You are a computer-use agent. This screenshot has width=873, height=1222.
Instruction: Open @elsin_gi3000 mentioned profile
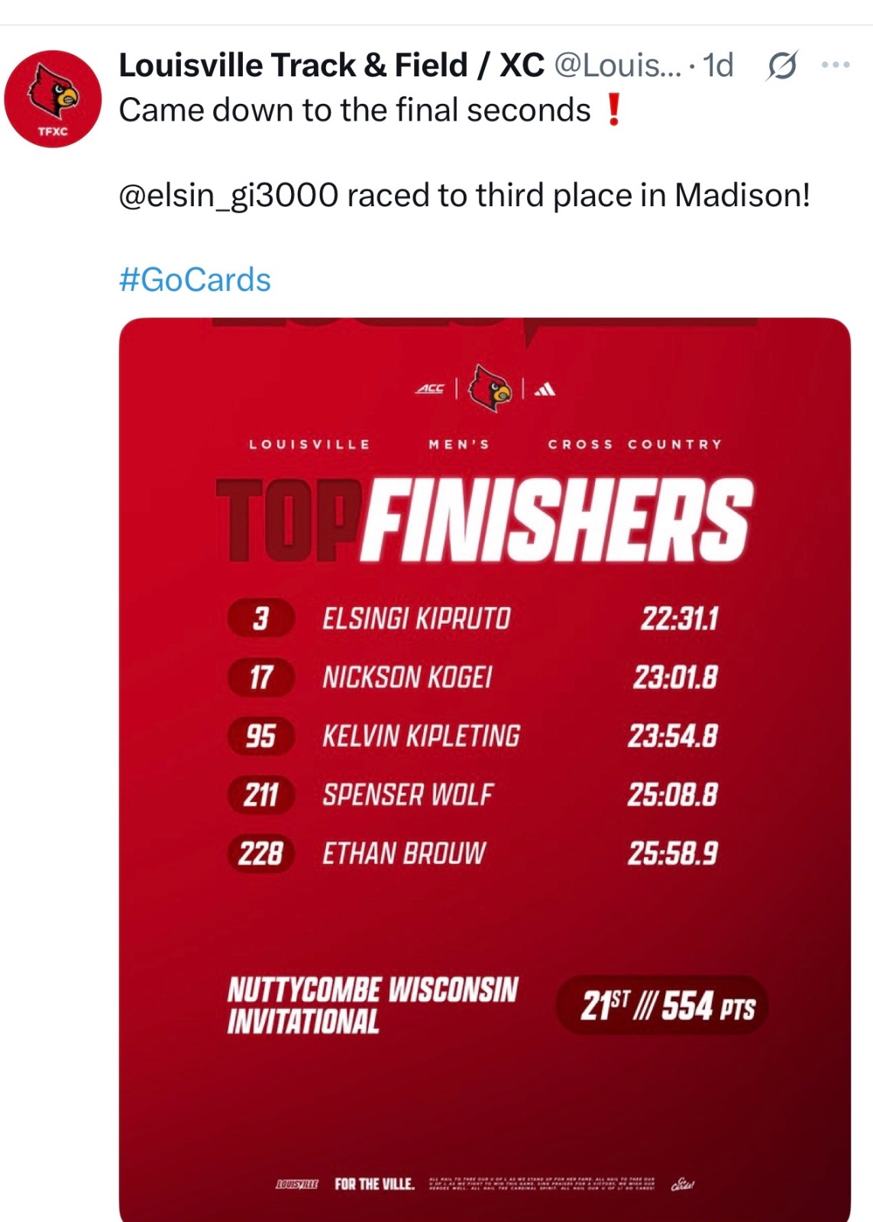[228, 196]
